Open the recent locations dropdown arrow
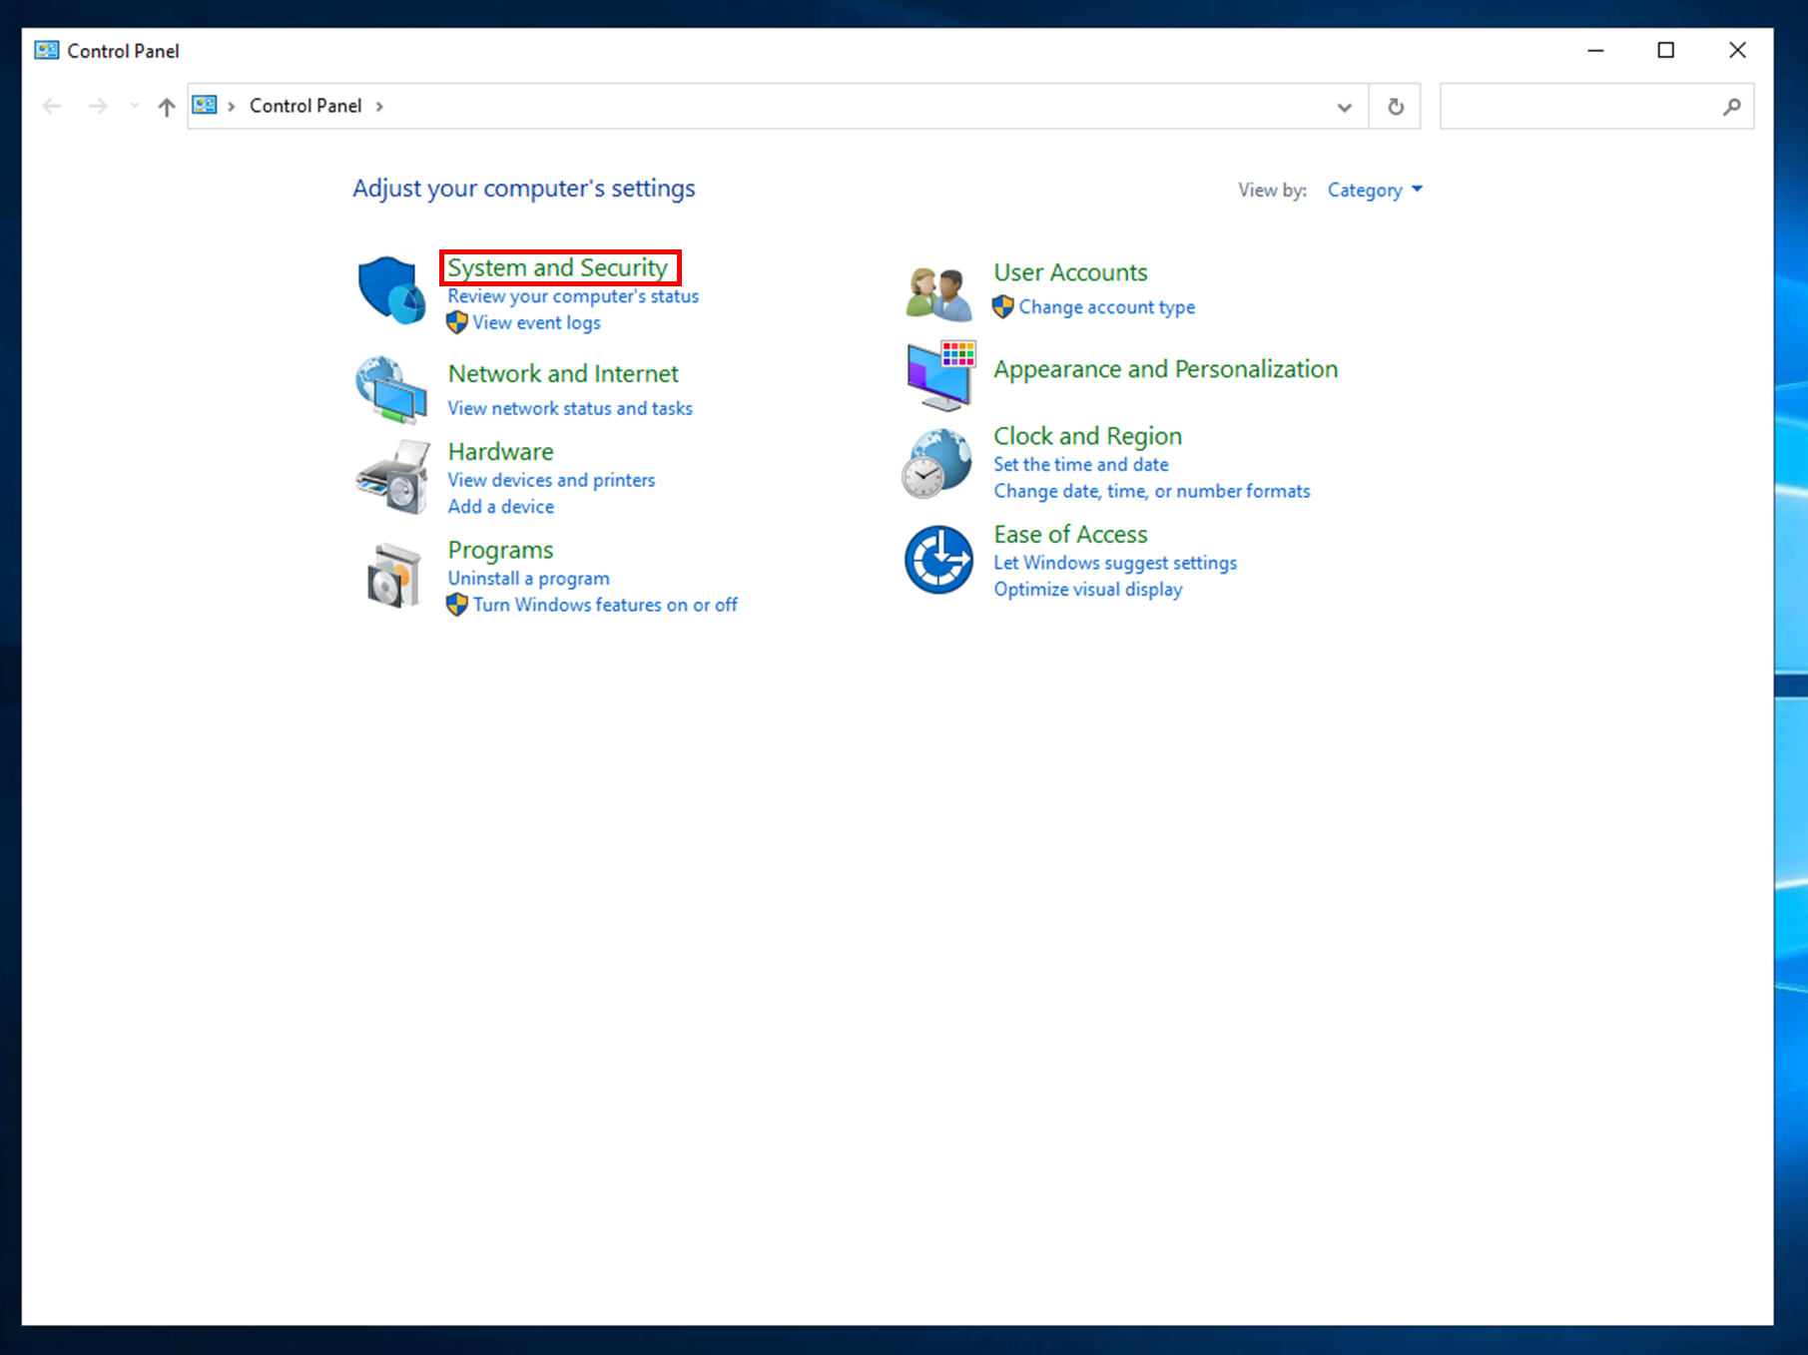 (x=135, y=105)
